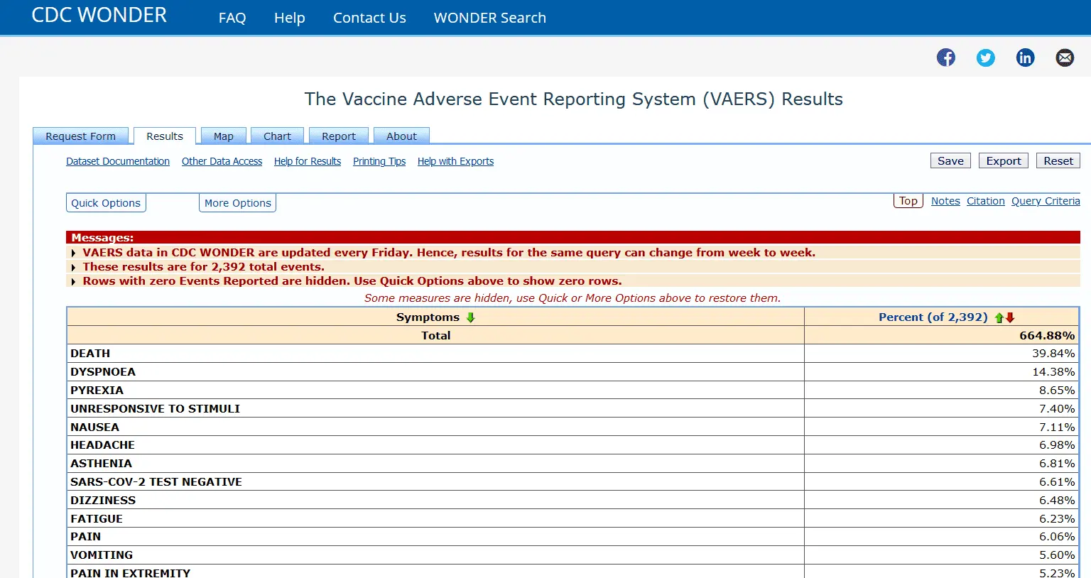Switch to the Request Form tab
The image size is (1091, 578).
click(80, 136)
